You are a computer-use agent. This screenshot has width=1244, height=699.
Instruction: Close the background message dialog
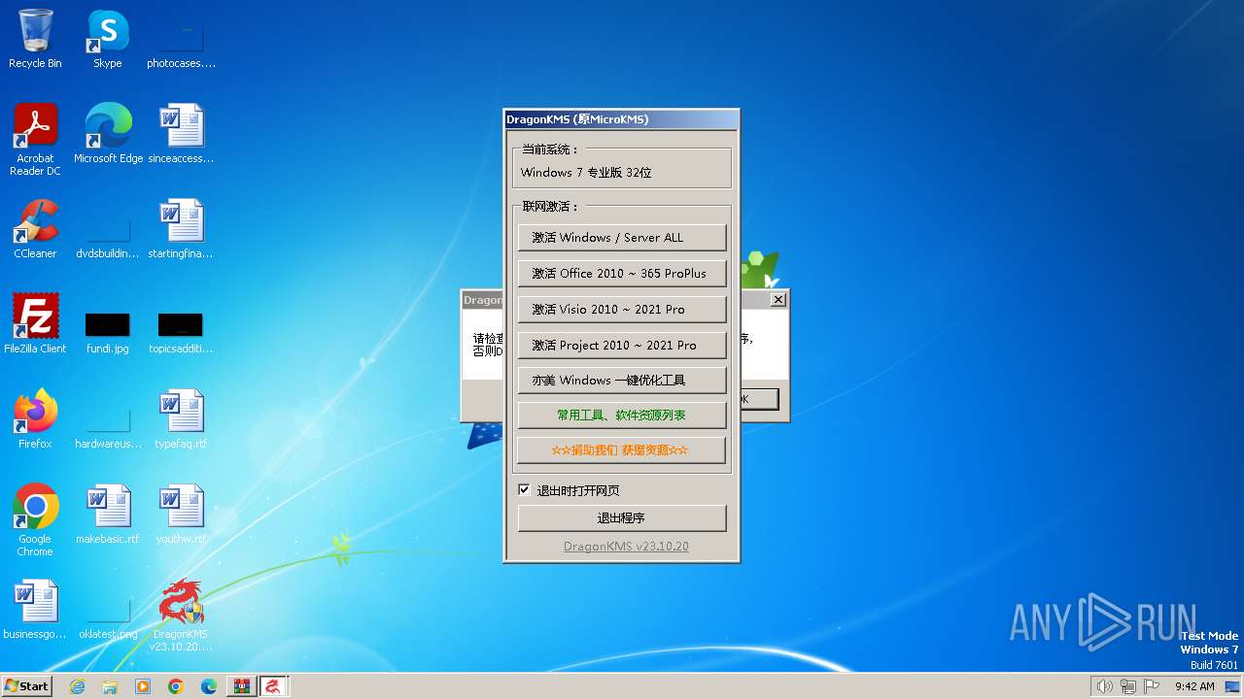click(777, 300)
